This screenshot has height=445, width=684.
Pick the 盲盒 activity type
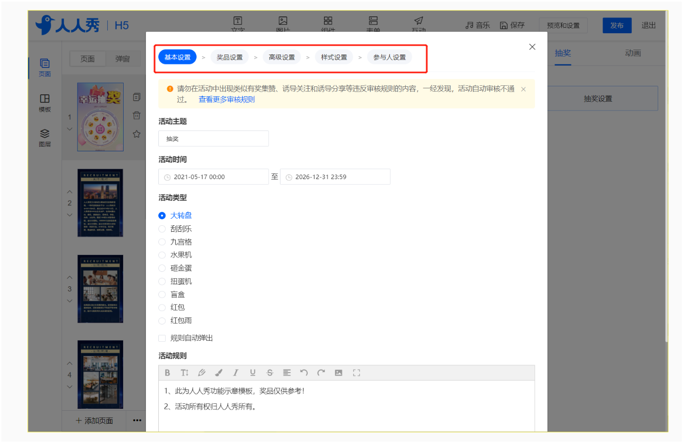[172, 294]
